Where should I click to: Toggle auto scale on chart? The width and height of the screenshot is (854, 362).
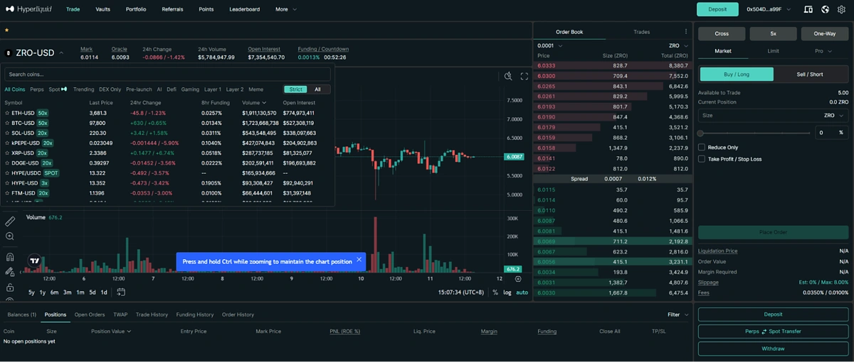[x=522, y=292]
